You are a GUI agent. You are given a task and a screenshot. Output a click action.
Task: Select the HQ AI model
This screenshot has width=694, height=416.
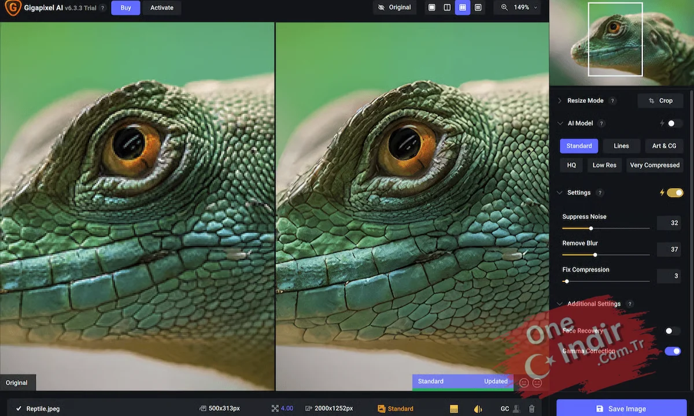point(571,165)
